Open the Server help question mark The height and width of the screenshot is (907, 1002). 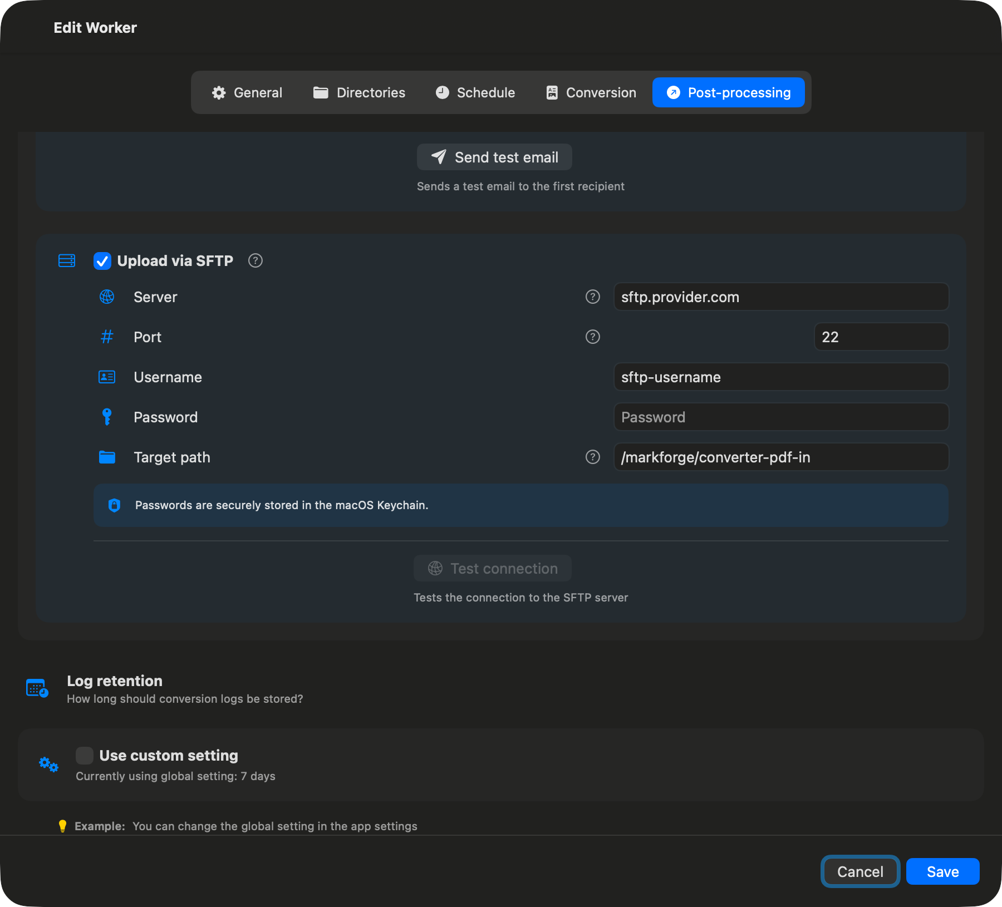point(593,297)
